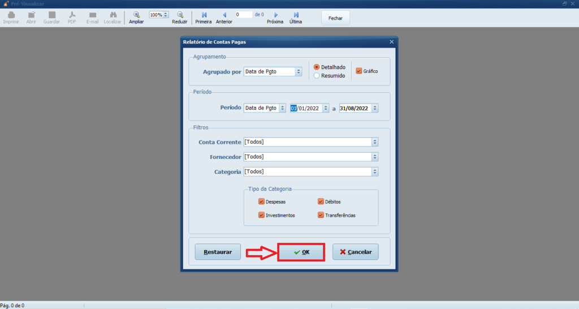
Task: Select the Detalhado radio option
Action: coord(317,67)
